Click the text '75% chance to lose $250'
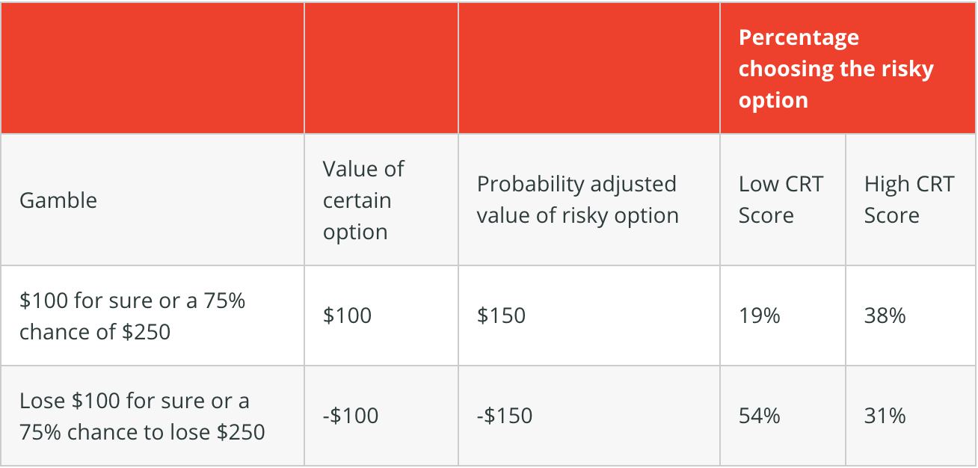Screen dimensions: 978x468 (142, 432)
